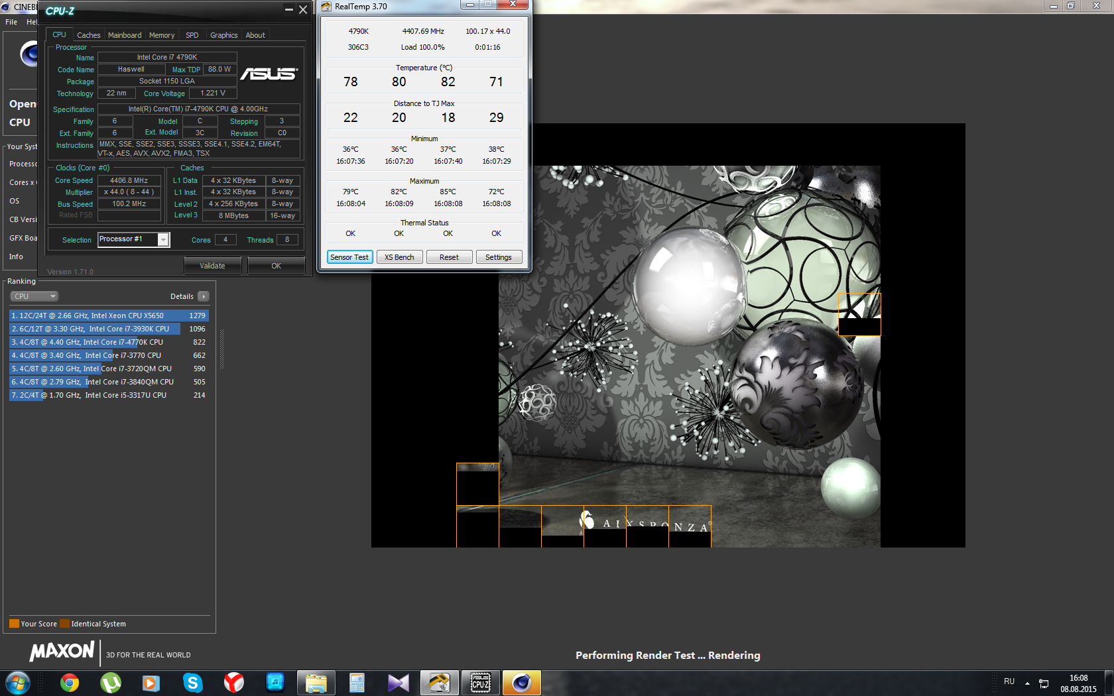
Task: Click the Identical System color swatch
Action: point(64,623)
